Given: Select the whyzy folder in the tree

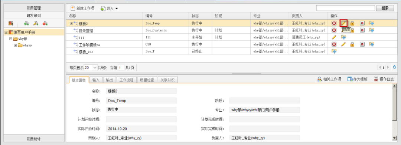Looking at the screenshot, I should [27, 45].
